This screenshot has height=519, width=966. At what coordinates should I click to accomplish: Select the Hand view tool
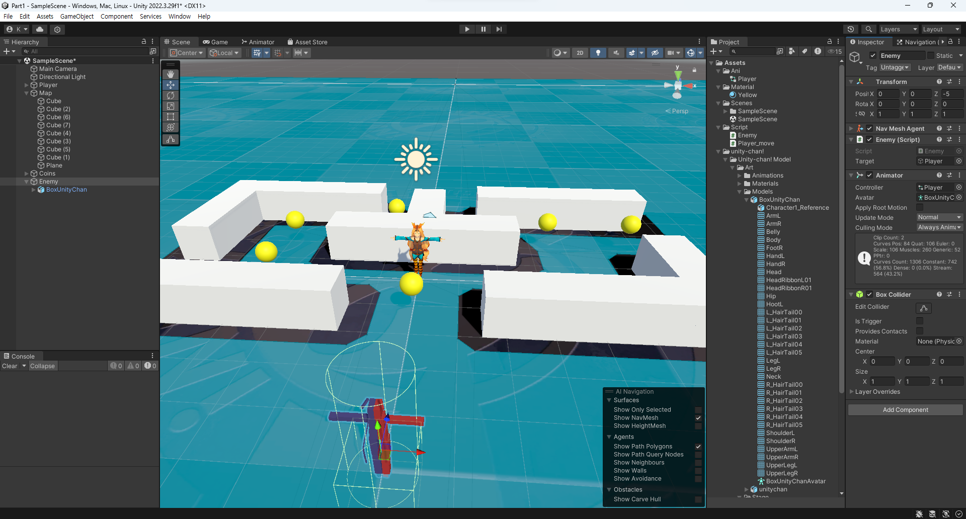tap(171, 74)
